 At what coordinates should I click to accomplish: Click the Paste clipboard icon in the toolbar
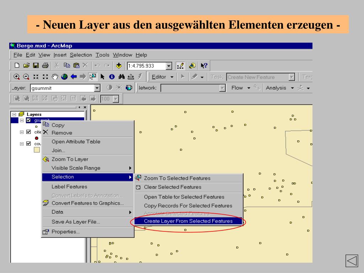(76, 65)
